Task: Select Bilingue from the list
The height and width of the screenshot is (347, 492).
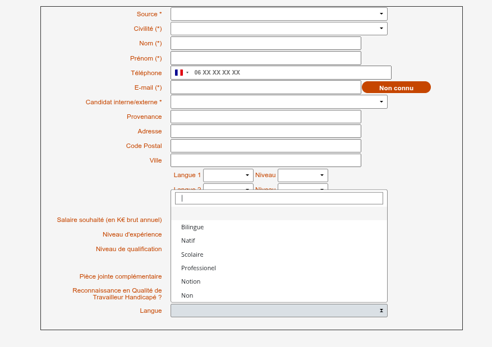Action: tap(192, 227)
